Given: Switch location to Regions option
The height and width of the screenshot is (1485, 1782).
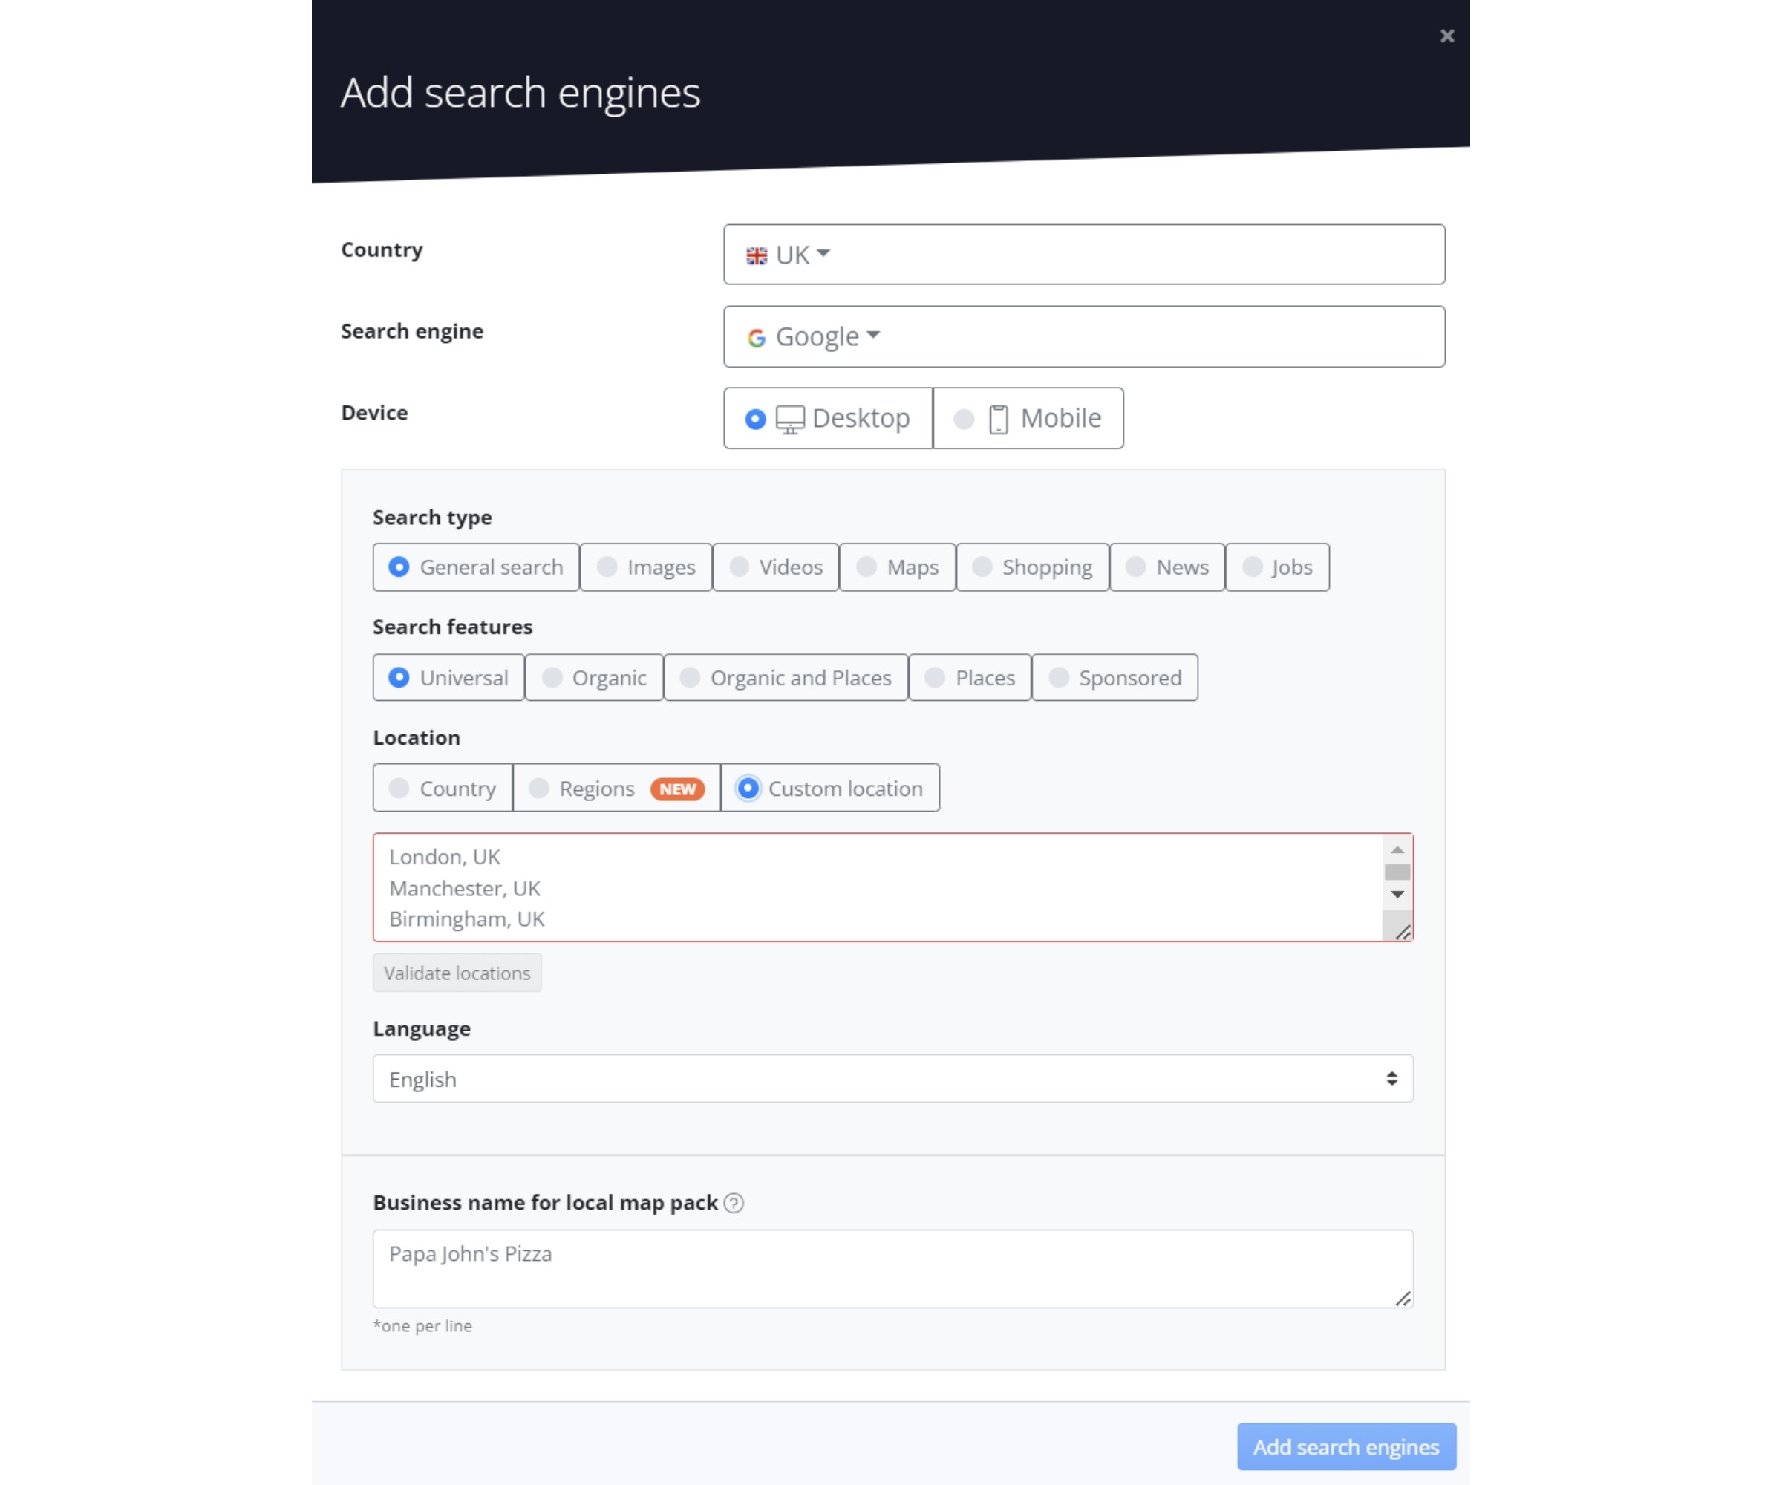Looking at the screenshot, I should (617, 788).
